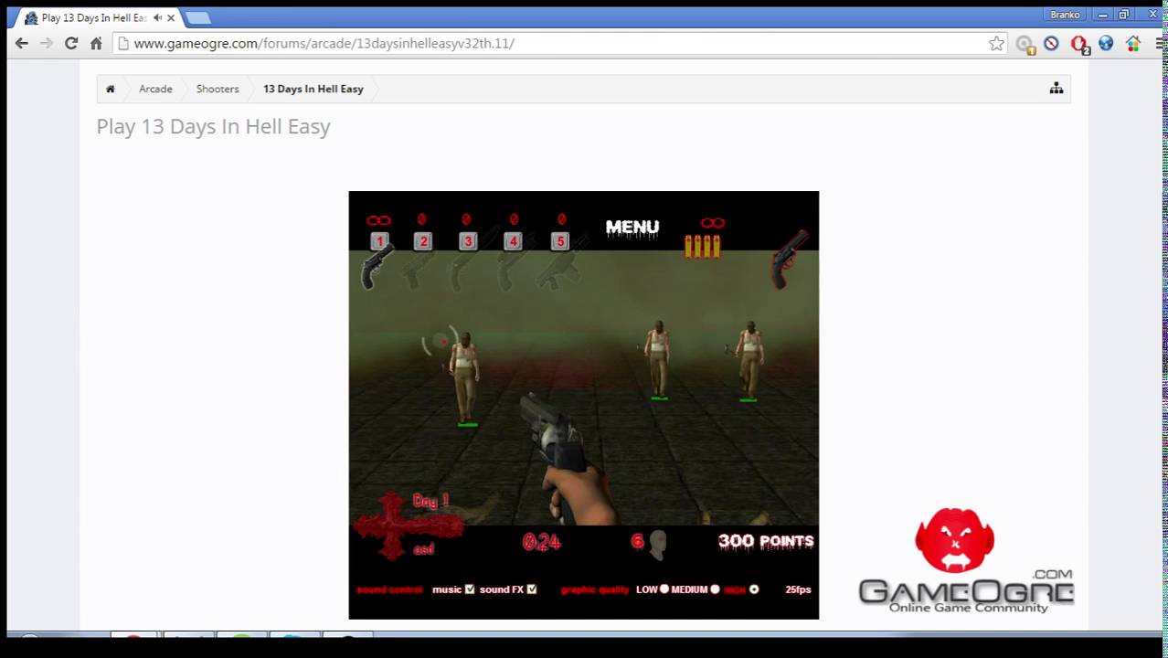Set graphic quality to LOW
This screenshot has width=1168, height=658.
664,589
